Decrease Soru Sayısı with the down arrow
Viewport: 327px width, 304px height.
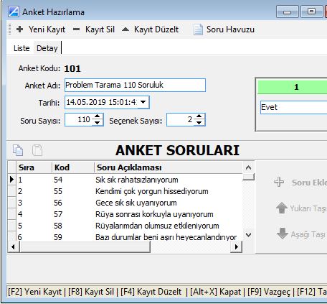(x=98, y=122)
